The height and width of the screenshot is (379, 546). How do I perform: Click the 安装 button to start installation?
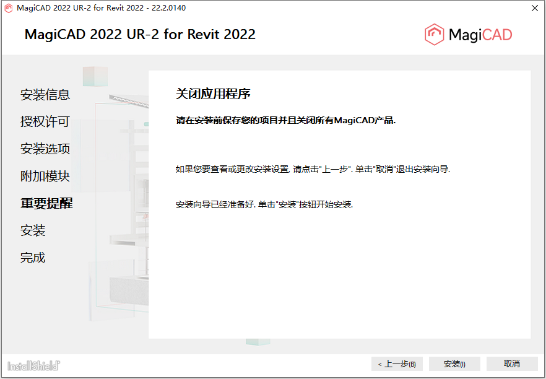click(x=454, y=364)
